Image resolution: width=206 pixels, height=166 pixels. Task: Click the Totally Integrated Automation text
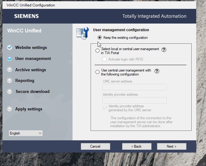click(x=154, y=16)
